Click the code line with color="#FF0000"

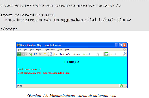click(x=27, y=15)
